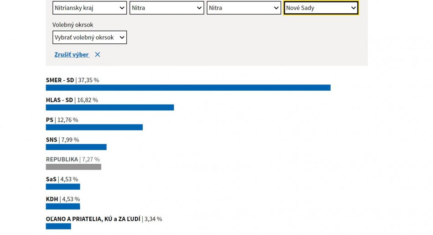Click the SMER - SD result bar

[188, 88]
